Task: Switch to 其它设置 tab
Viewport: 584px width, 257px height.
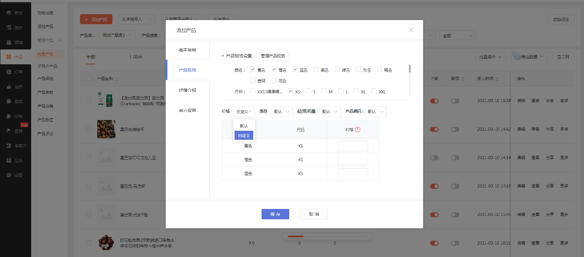Action: (188, 110)
